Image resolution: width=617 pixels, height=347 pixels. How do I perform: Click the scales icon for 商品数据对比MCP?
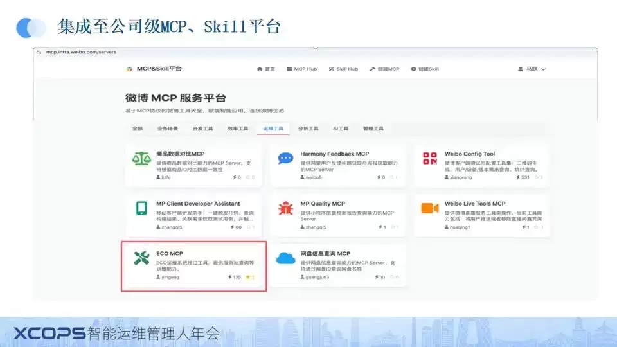pyautogui.click(x=141, y=159)
